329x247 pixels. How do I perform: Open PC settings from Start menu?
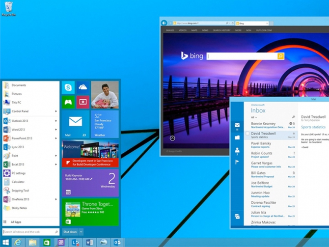(31, 173)
